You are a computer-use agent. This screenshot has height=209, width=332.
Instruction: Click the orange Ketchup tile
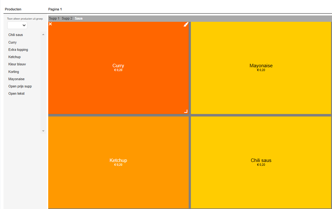click(118, 162)
